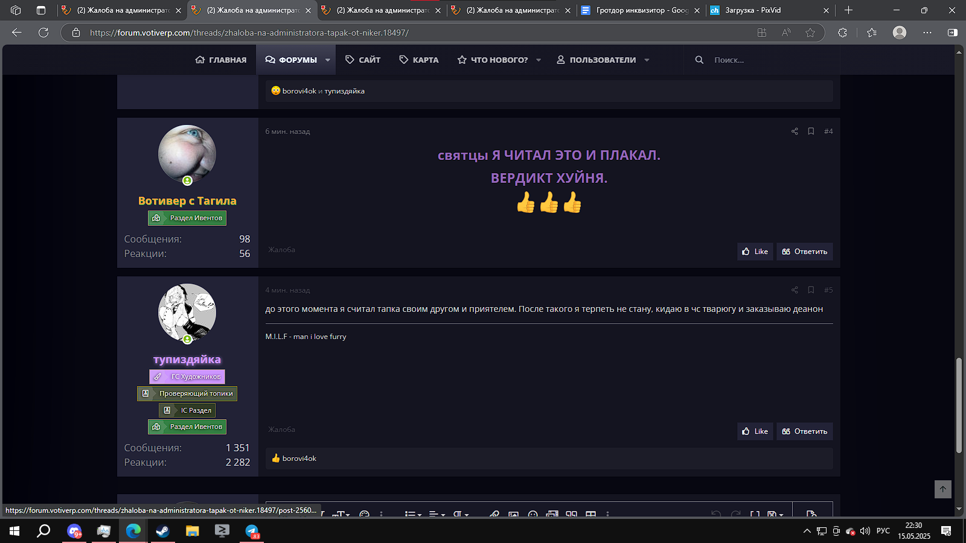Open the Favorites list icon
The image size is (966, 543).
[x=872, y=33]
